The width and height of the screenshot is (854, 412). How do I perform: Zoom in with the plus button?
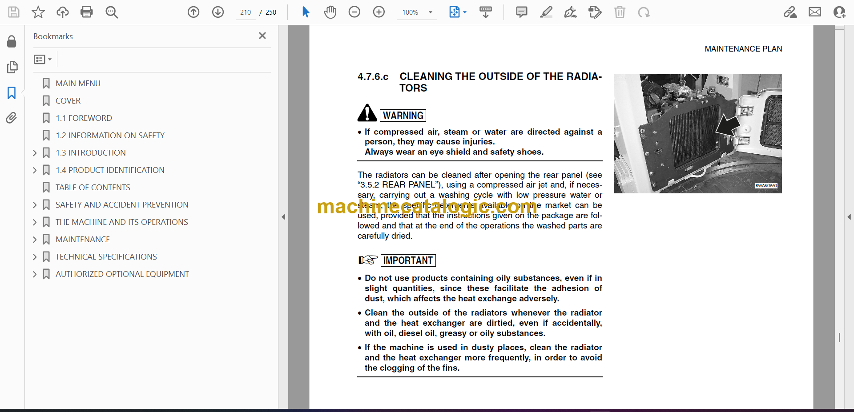(x=379, y=12)
